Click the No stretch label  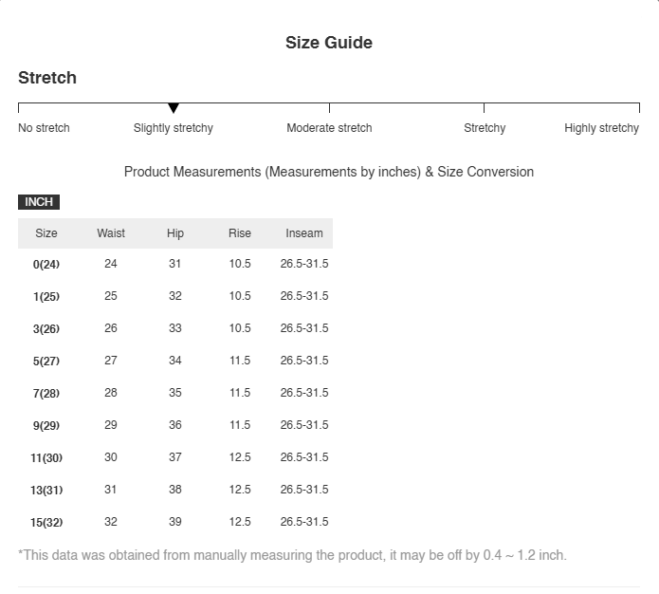coord(44,128)
